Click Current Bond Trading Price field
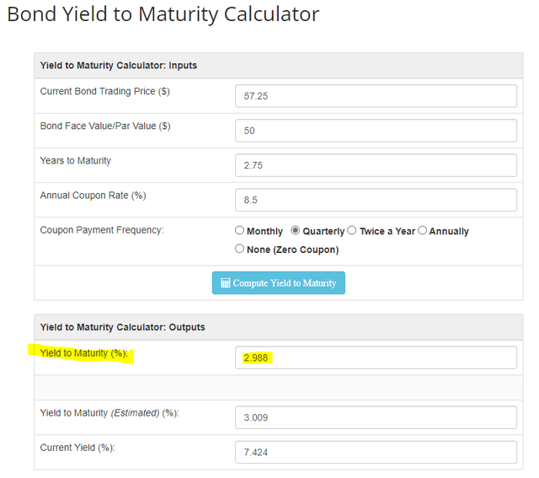This screenshot has height=478, width=539. click(376, 96)
